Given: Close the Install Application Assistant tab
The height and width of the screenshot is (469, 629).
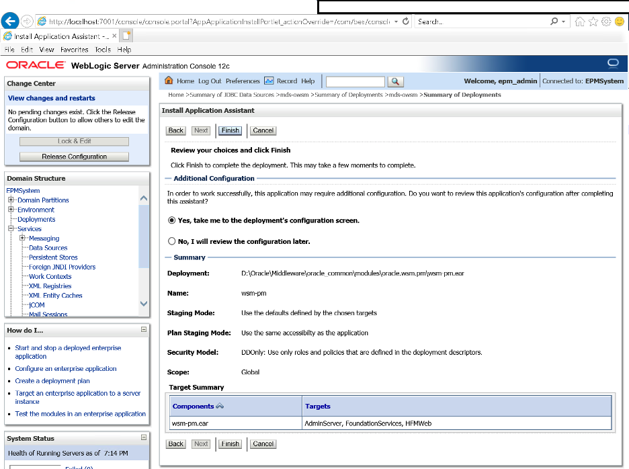Looking at the screenshot, I should click(x=114, y=36).
